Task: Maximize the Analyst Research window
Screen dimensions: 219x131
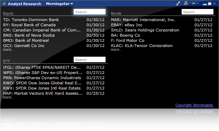Action: 210,3
